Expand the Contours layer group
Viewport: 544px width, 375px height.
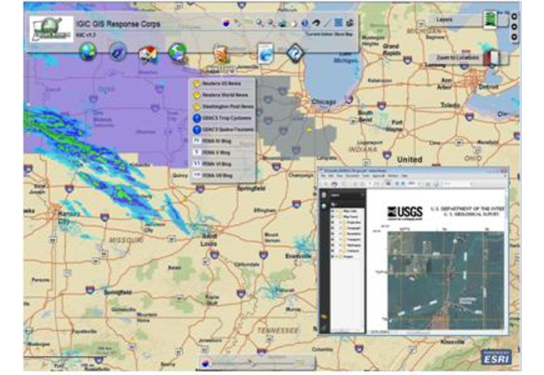coord(341,250)
